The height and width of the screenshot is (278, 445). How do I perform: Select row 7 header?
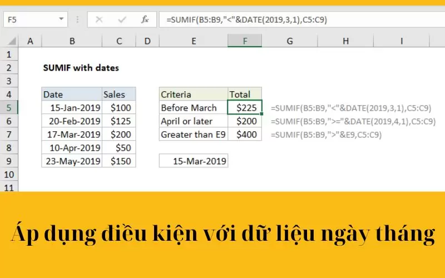(9, 134)
